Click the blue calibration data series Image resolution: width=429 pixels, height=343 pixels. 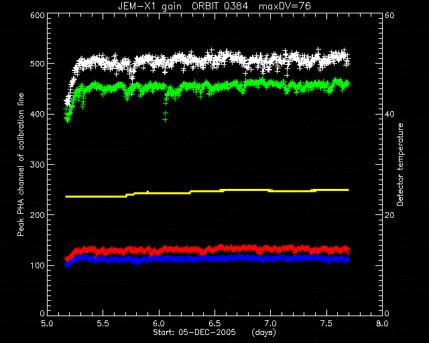(207, 259)
